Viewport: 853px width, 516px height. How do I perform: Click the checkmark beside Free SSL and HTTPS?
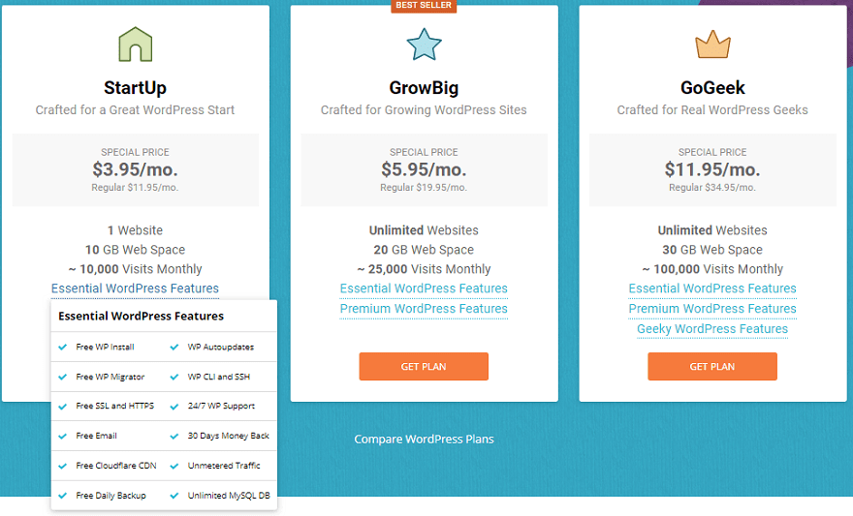63,406
